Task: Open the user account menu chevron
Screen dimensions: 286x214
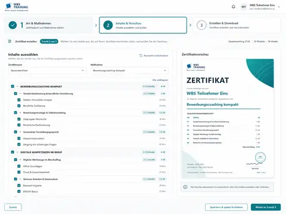Action: (x=279, y=7)
